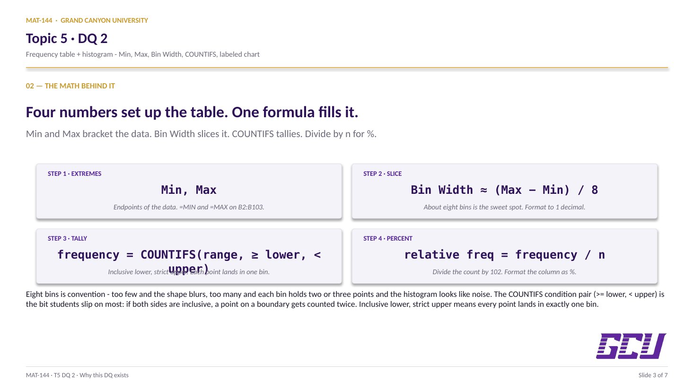
Task: Click the About eight bins caption
Action: pos(504,207)
